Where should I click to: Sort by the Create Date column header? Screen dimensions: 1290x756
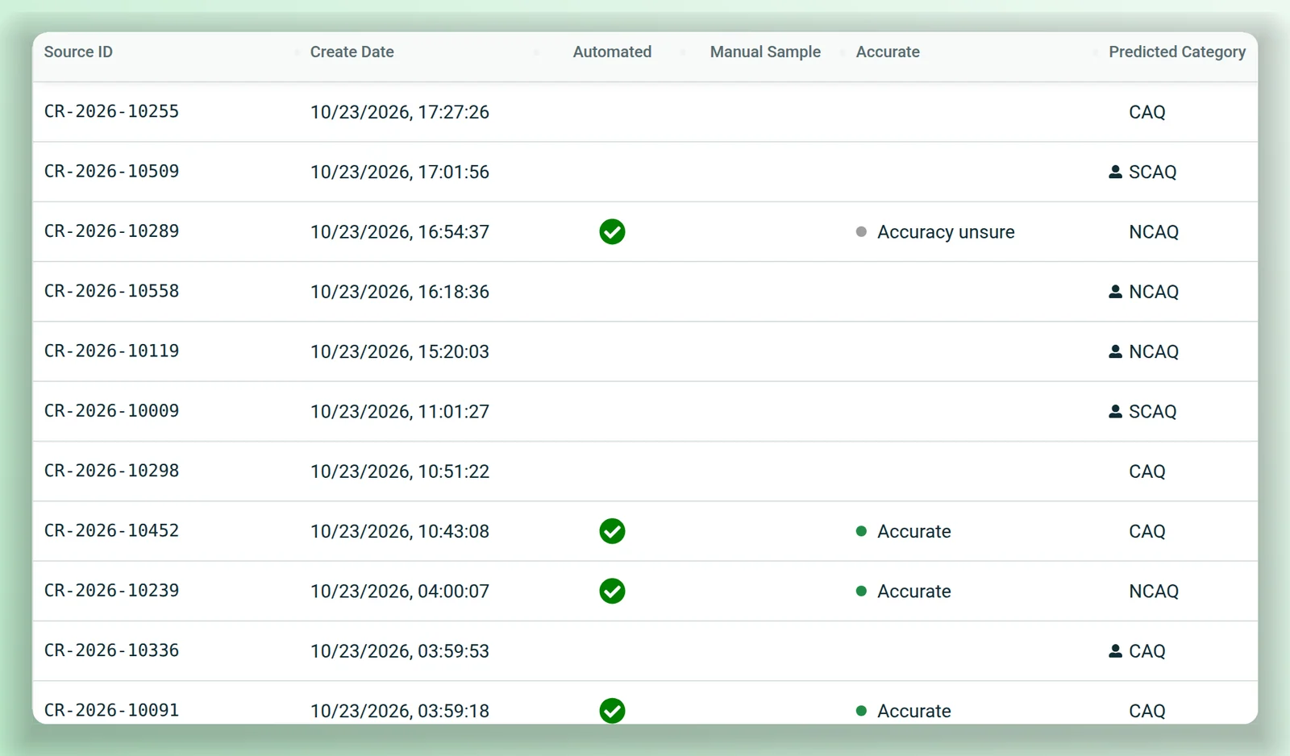click(352, 52)
